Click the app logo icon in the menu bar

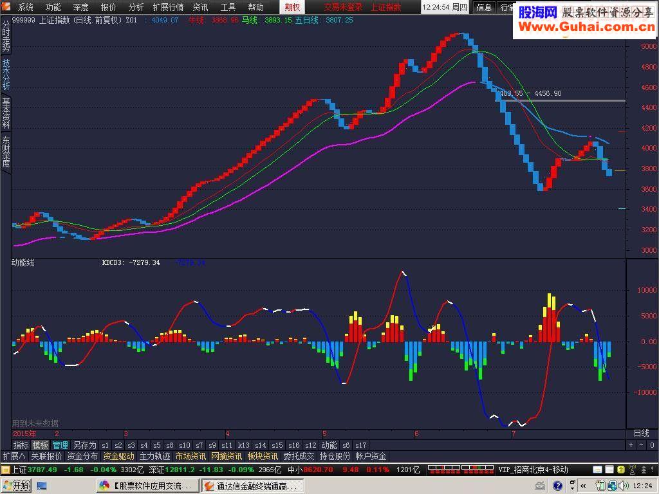[5, 6]
